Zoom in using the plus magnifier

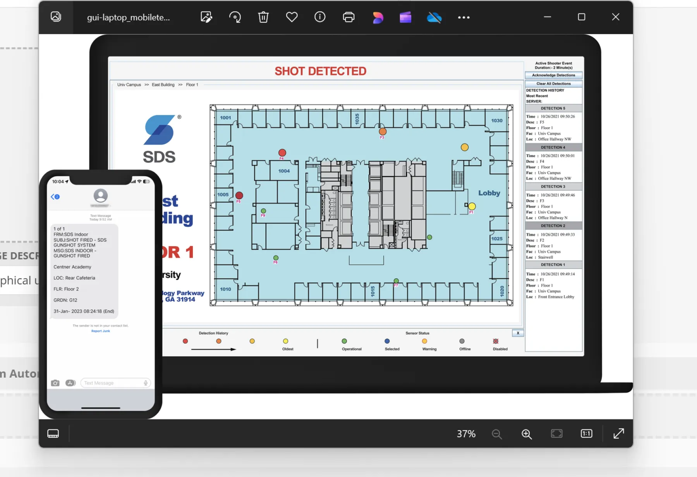(x=527, y=434)
